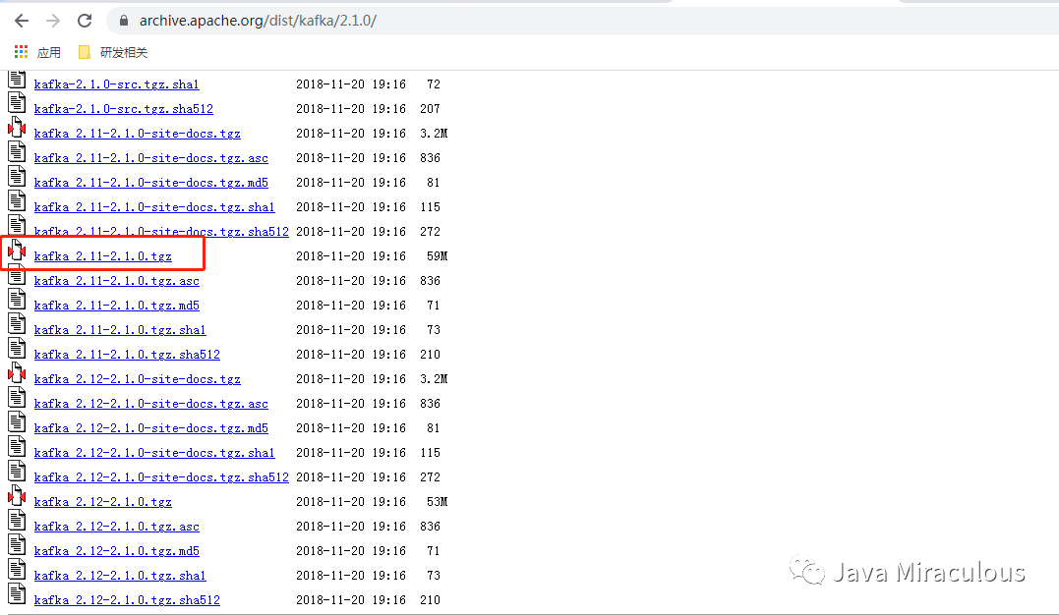This screenshot has width=1059, height=615.
Task: Click file icon for kafka_2.12-2.1.0.tgz.asc
Action: pos(17,521)
